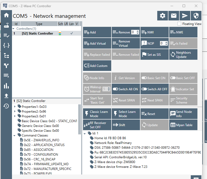Open the bar chart icon in sidebar
207x179 pixels.
[x=6, y=86]
